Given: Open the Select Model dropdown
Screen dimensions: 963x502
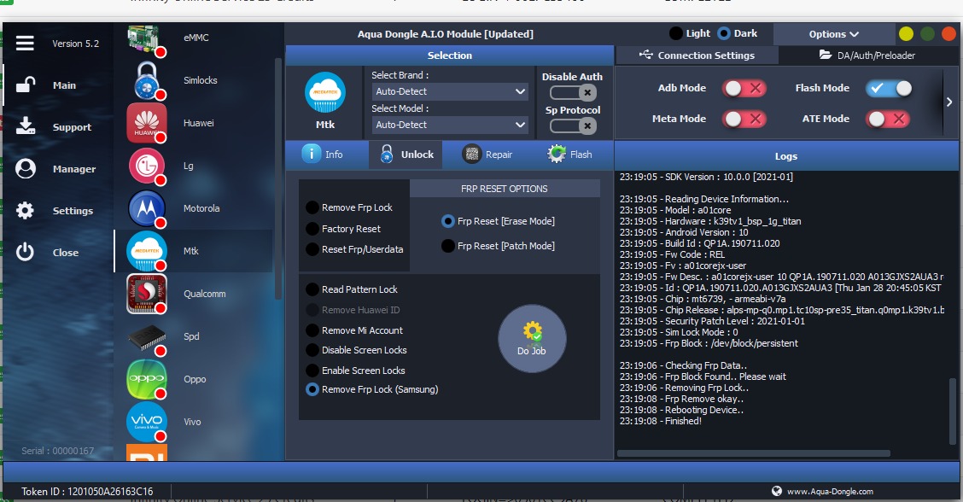Looking at the screenshot, I should pos(450,125).
